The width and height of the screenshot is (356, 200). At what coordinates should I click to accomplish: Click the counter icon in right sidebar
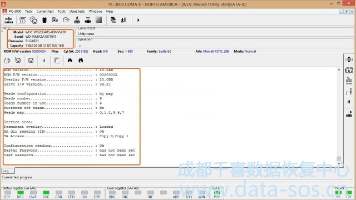coord(349,59)
